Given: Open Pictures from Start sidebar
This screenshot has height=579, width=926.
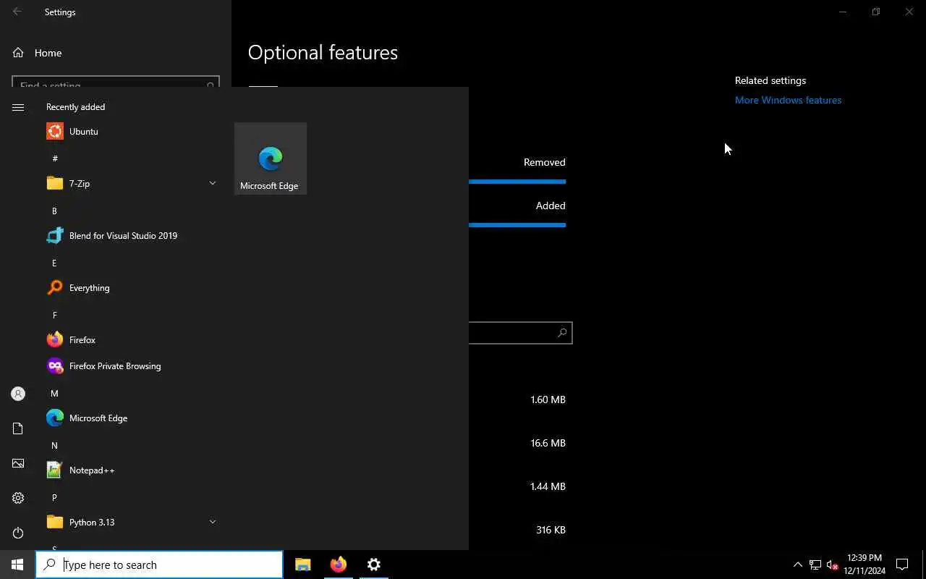Looking at the screenshot, I should [x=18, y=463].
